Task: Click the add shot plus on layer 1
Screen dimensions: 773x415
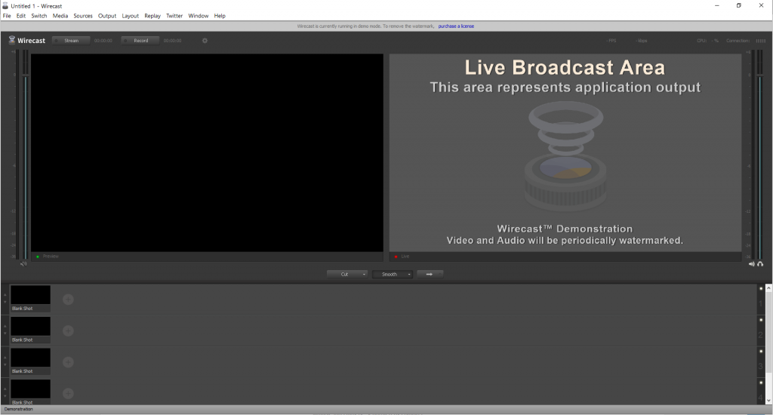Action: click(68, 300)
